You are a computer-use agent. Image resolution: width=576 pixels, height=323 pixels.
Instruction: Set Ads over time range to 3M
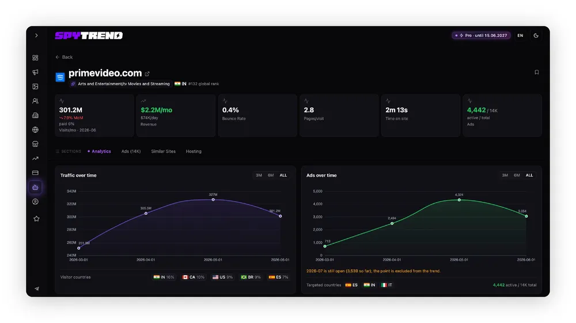(505, 176)
